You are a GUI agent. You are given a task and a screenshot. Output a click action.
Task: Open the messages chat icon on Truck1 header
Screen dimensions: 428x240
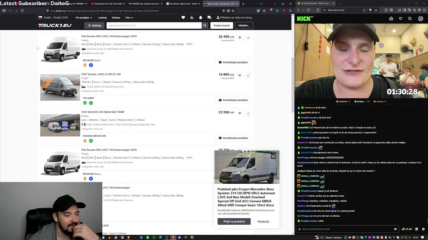(x=209, y=17)
